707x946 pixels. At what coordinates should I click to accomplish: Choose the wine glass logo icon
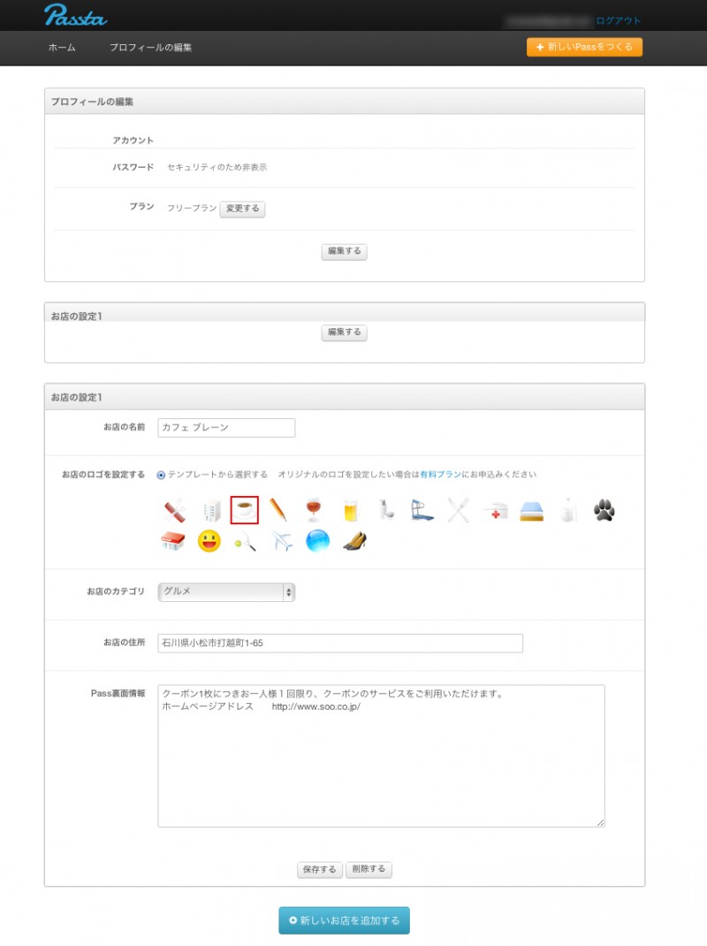click(x=314, y=510)
